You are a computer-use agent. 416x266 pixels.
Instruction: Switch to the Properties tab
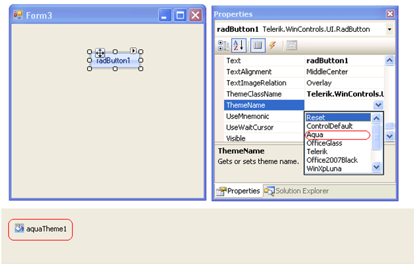[x=238, y=191]
